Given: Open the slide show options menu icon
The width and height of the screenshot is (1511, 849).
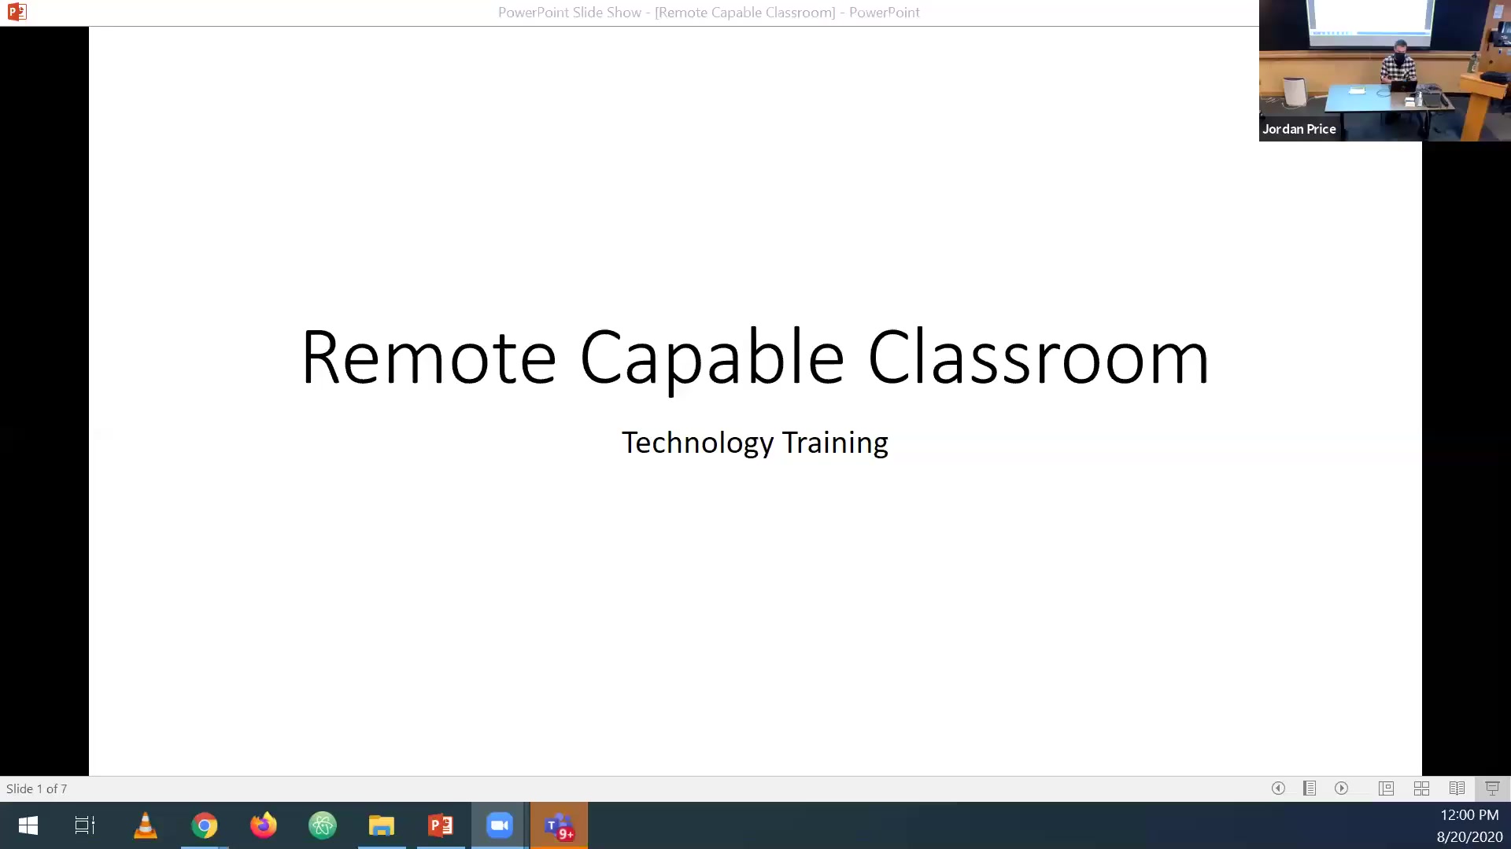Looking at the screenshot, I should 1310,788.
